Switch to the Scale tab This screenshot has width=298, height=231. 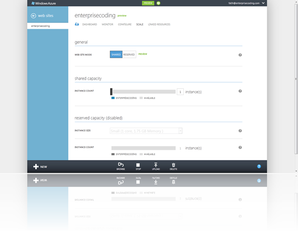click(x=140, y=25)
